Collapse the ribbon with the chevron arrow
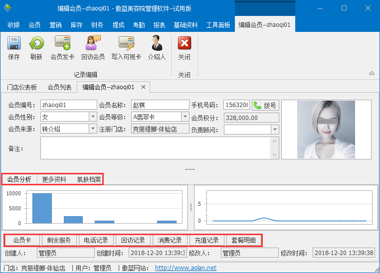The image size is (380, 273). coord(372,73)
